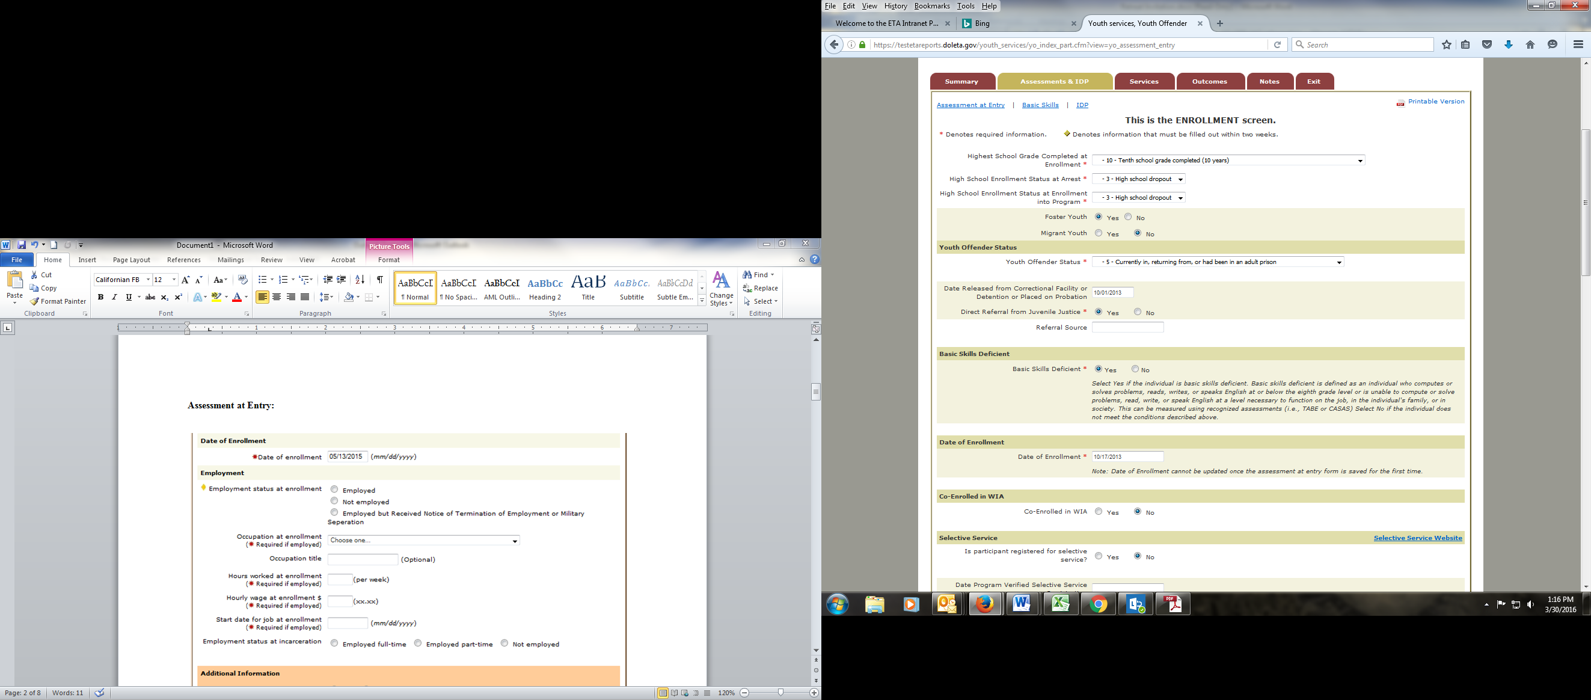1591x700 pixels.
Task: Click Firefox bookmark star icon
Action: point(1447,45)
